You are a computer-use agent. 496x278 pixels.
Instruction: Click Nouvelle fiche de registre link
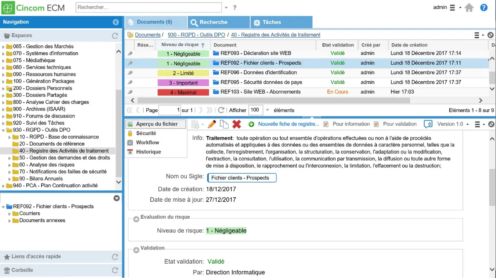pyautogui.click(x=288, y=124)
